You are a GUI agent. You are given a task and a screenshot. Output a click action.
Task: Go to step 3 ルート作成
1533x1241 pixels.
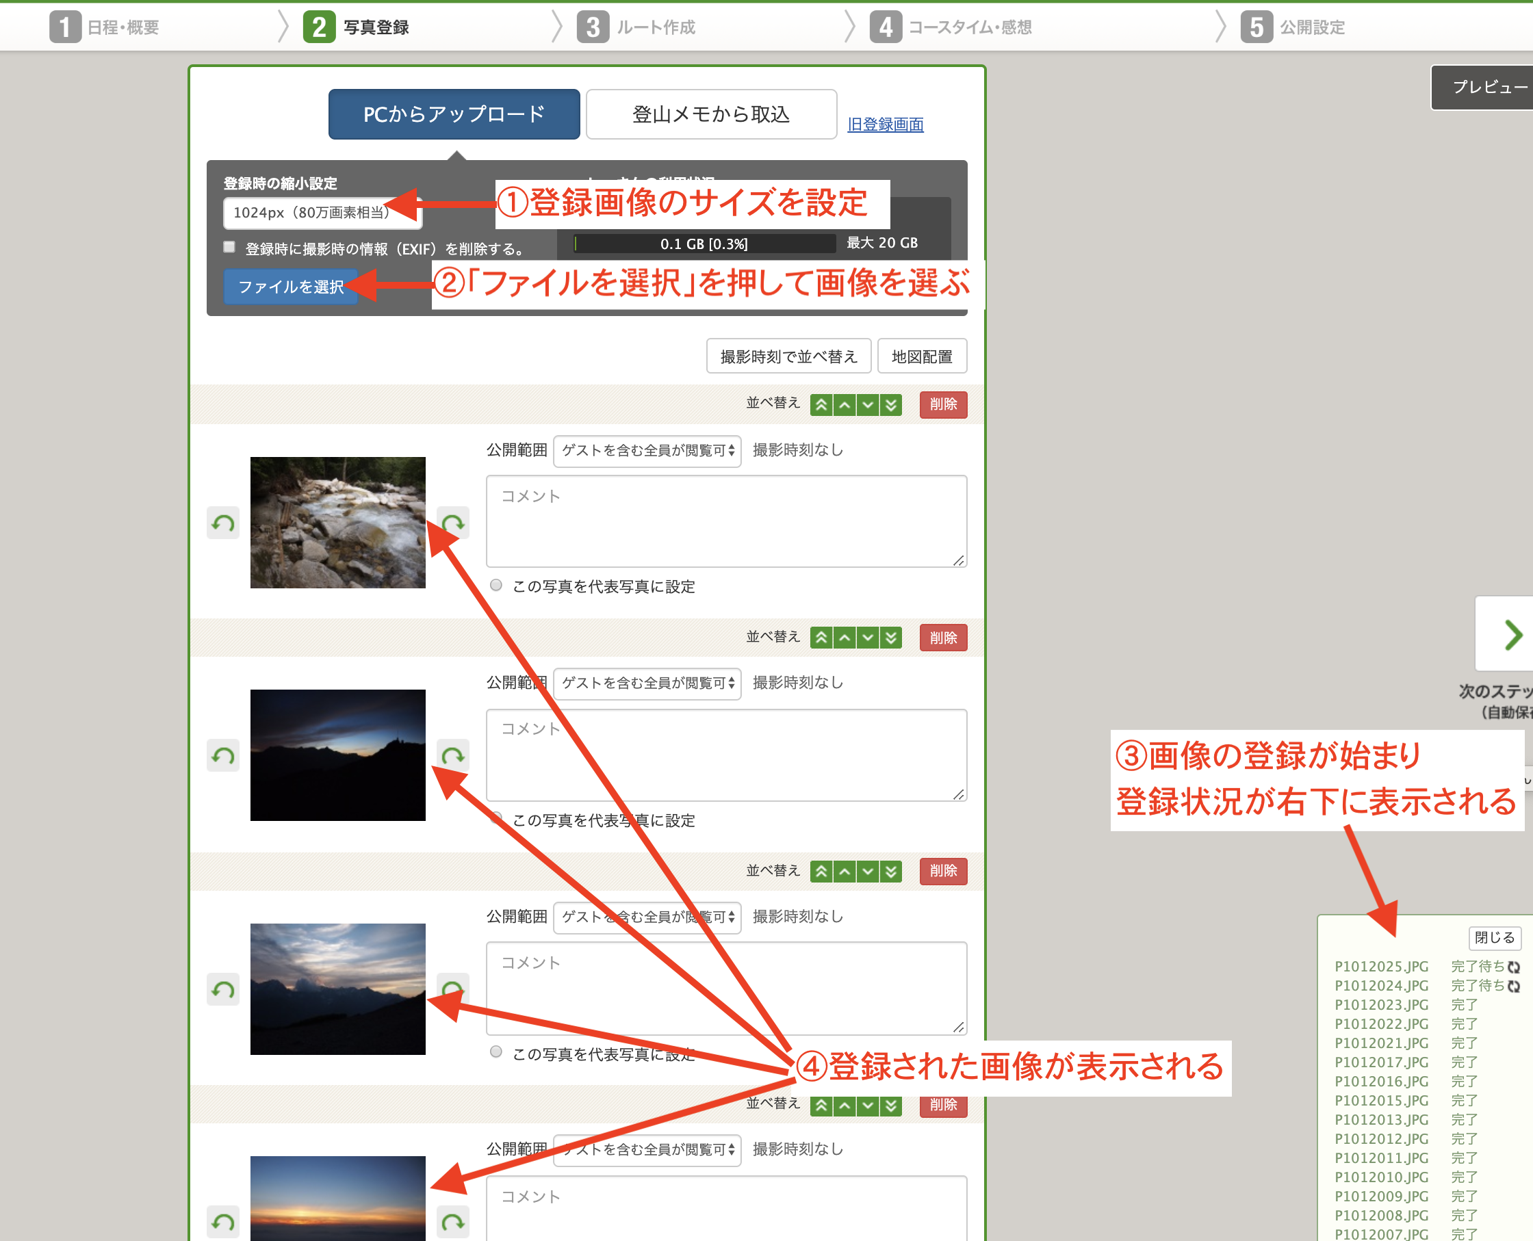tap(636, 27)
